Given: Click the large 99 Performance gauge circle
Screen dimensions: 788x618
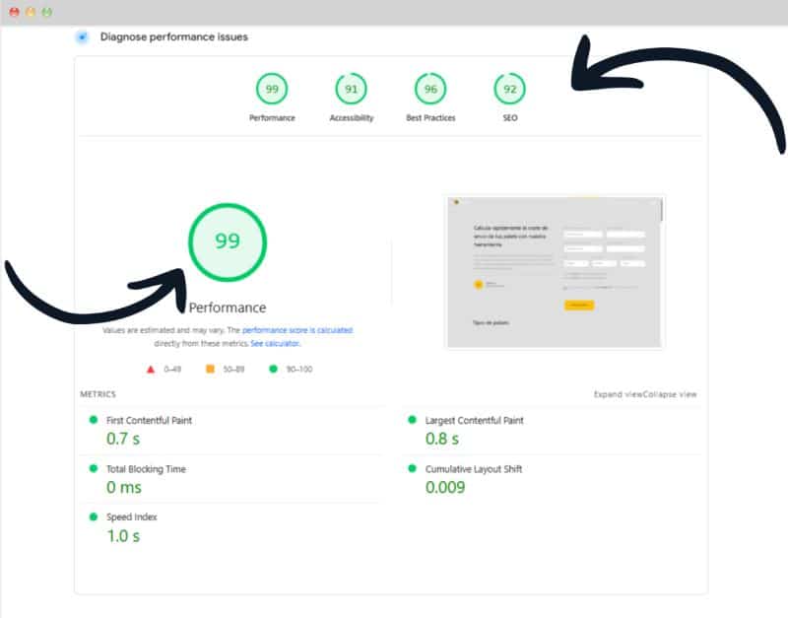Looking at the screenshot, I should 228,241.
